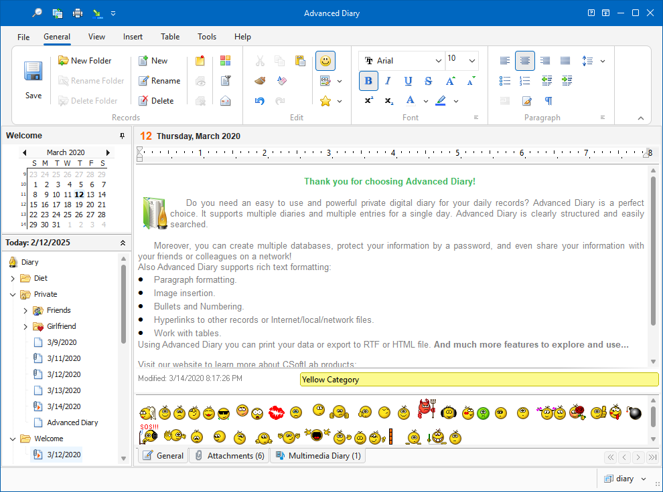The image size is (663, 492).
Task: Select the 3/14/2020 entry in tree
Action: [x=64, y=406]
